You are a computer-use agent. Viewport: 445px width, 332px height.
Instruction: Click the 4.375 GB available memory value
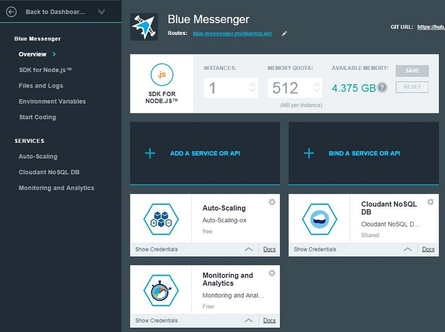354,88
